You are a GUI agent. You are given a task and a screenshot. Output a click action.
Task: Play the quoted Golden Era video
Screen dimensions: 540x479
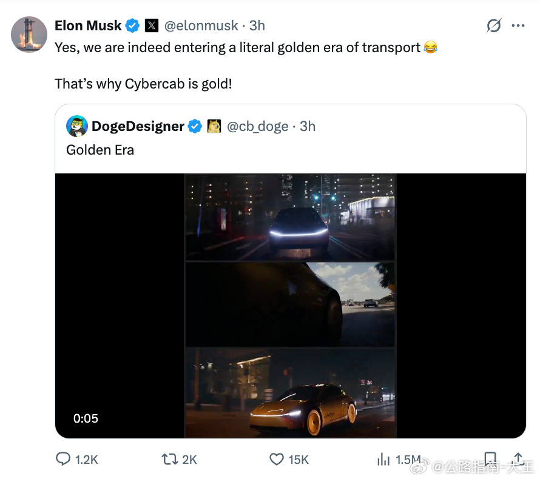click(x=290, y=306)
